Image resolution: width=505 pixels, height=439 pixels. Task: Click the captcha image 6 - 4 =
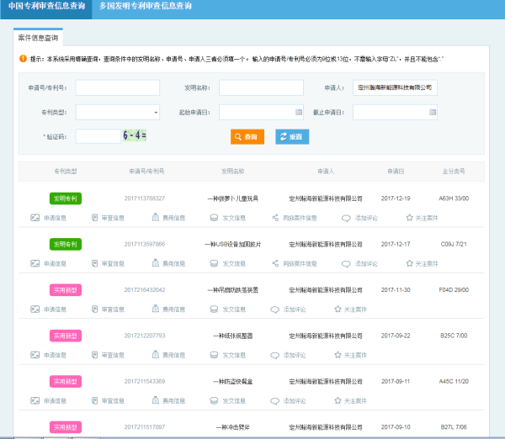(135, 135)
